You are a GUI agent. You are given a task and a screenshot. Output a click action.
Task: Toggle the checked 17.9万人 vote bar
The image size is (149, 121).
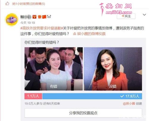(92, 96)
